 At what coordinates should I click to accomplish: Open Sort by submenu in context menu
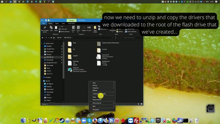coord(102,85)
